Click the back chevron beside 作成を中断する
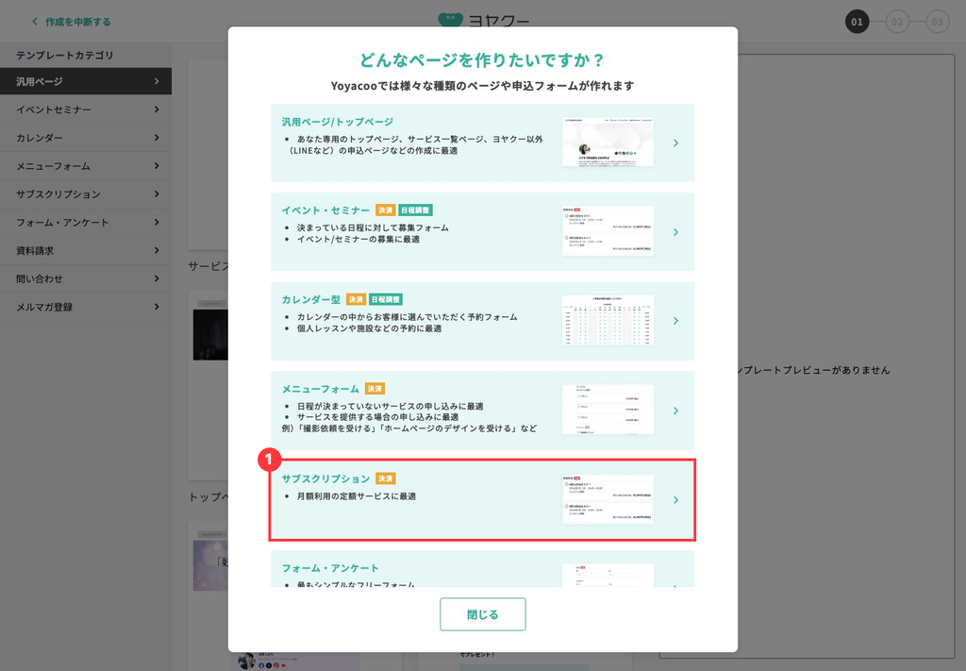The width and height of the screenshot is (966, 671). [35, 22]
